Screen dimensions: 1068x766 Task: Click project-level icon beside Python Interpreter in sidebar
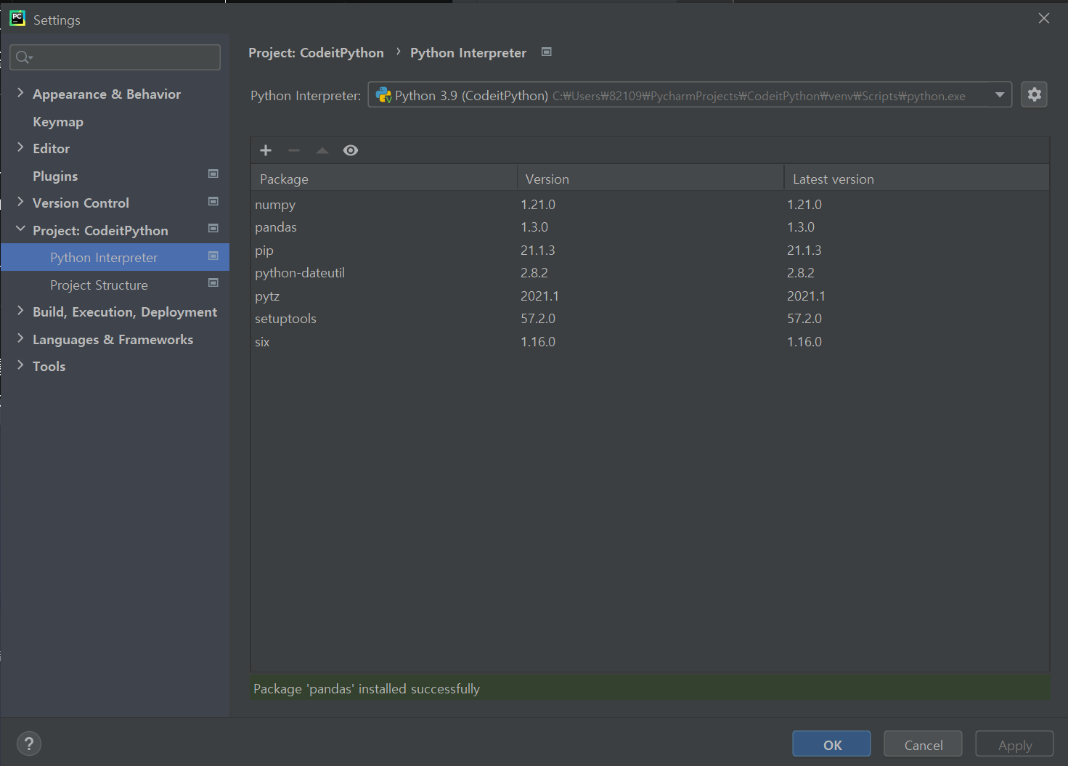(213, 256)
